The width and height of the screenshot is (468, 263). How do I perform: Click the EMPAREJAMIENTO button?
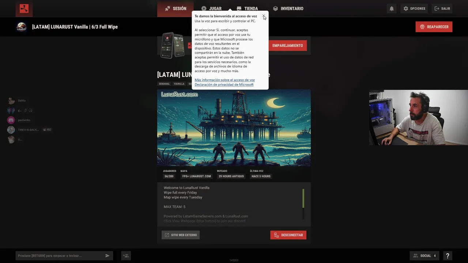pyautogui.click(x=287, y=46)
